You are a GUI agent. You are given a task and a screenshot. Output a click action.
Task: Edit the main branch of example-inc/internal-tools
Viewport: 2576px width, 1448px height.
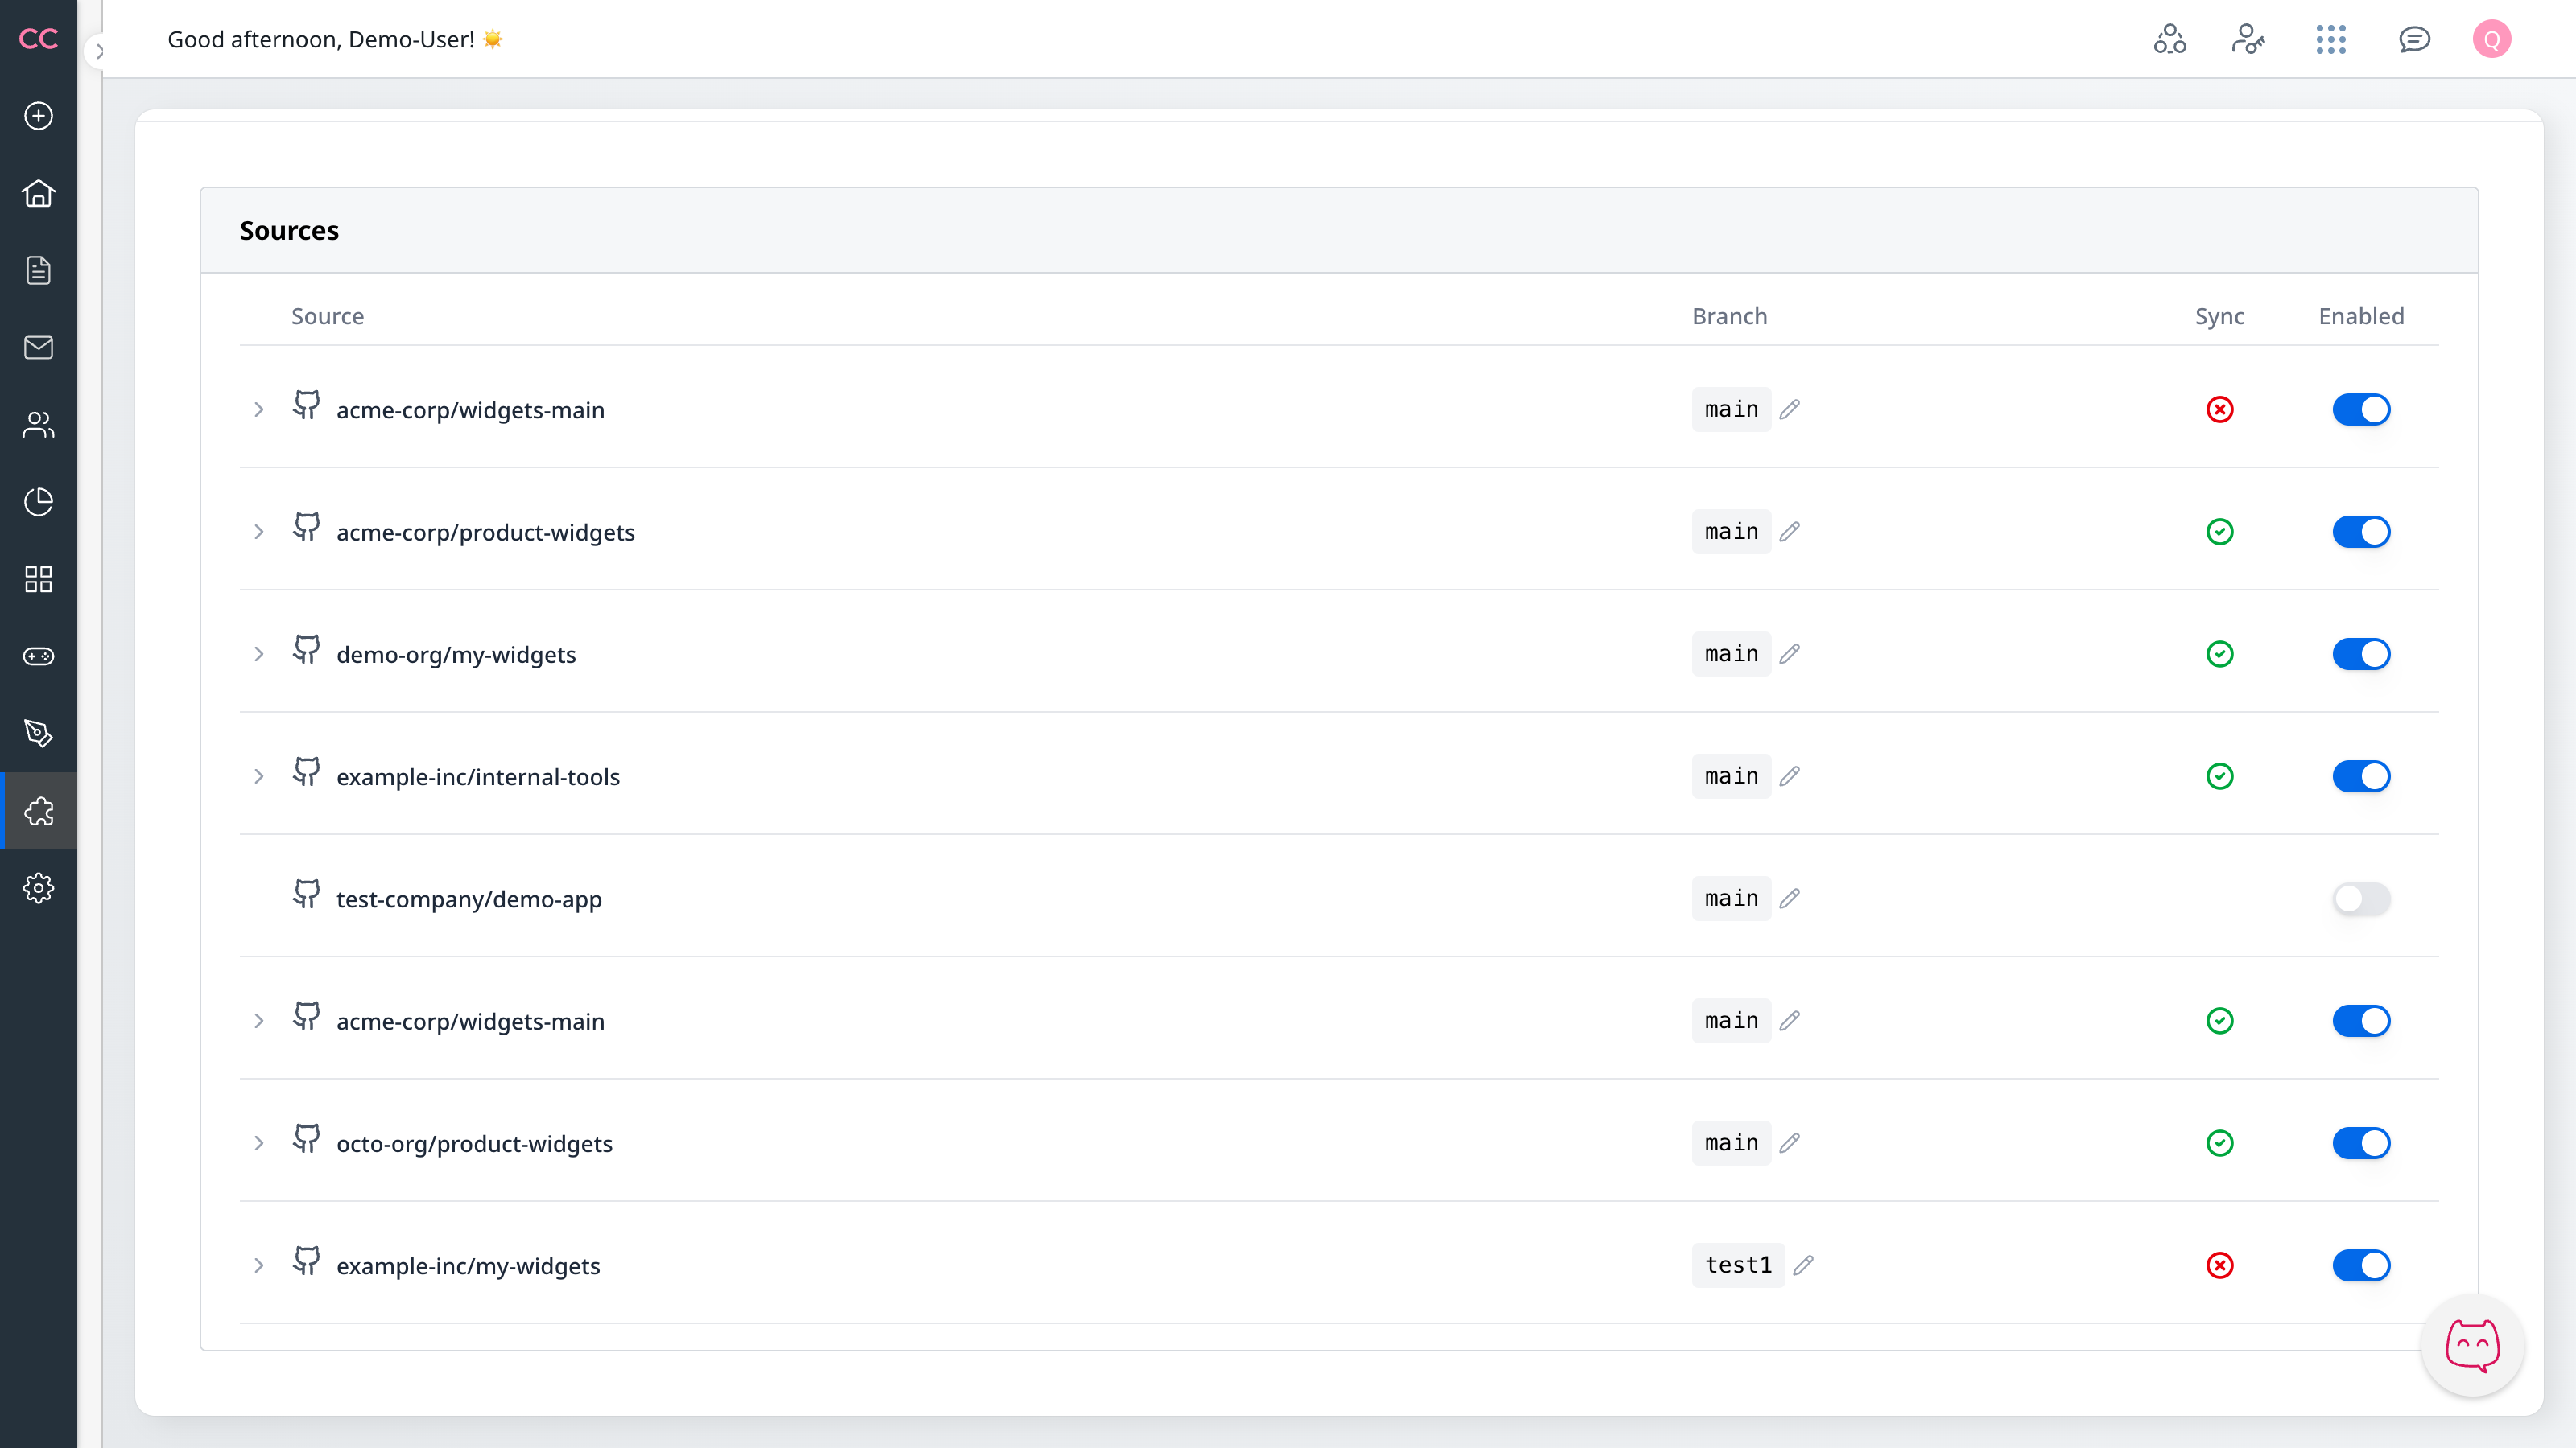pyautogui.click(x=1791, y=776)
